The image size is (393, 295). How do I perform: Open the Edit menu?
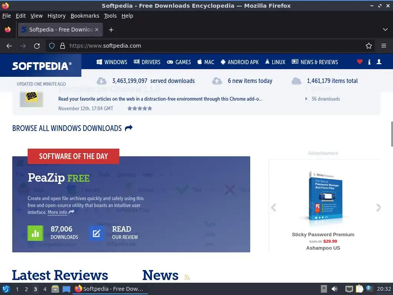pyautogui.click(x=21, y=16)
